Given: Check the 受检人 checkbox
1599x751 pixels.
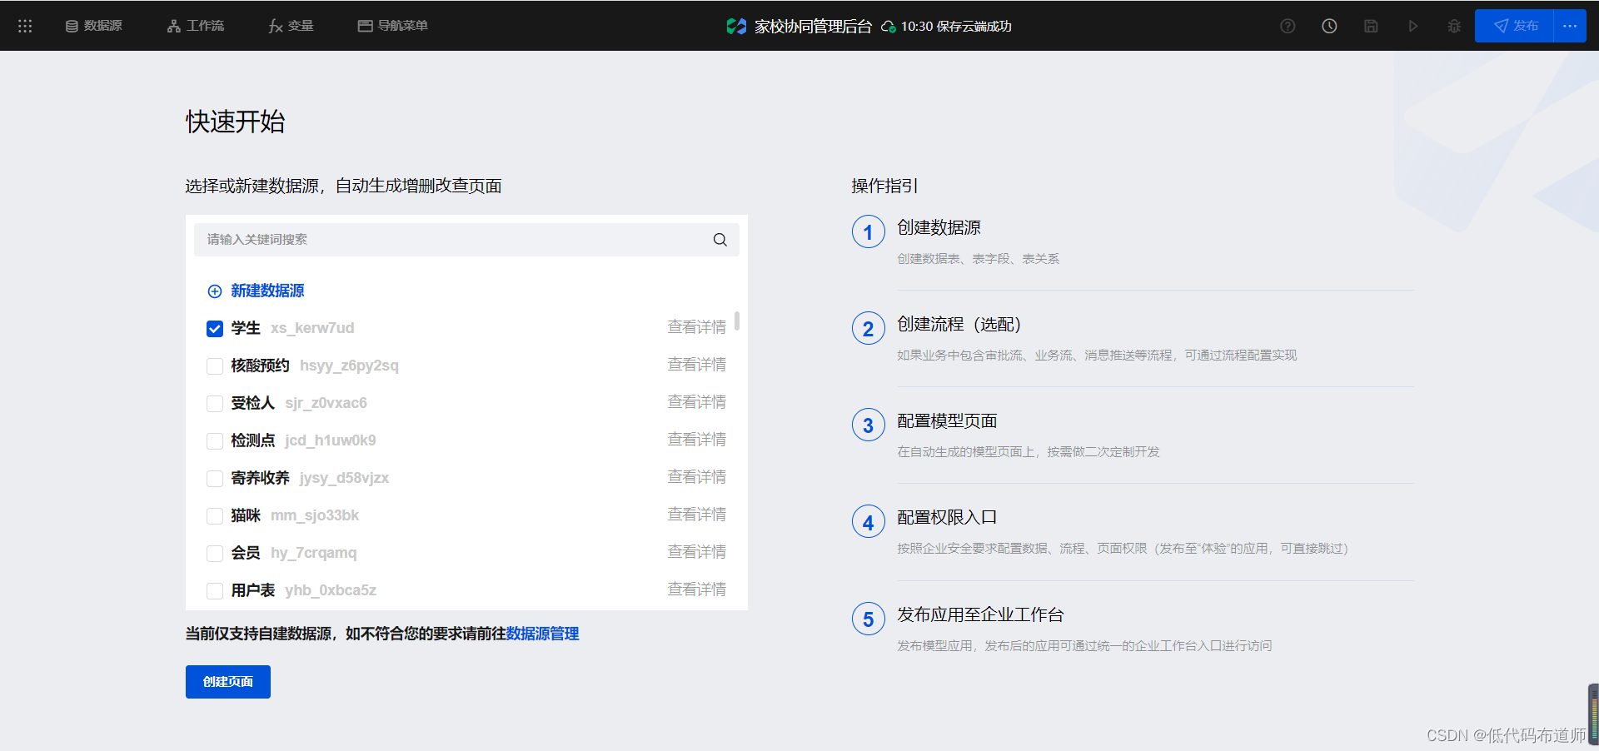Looking at the screenshot, I should tap(215, 404).
